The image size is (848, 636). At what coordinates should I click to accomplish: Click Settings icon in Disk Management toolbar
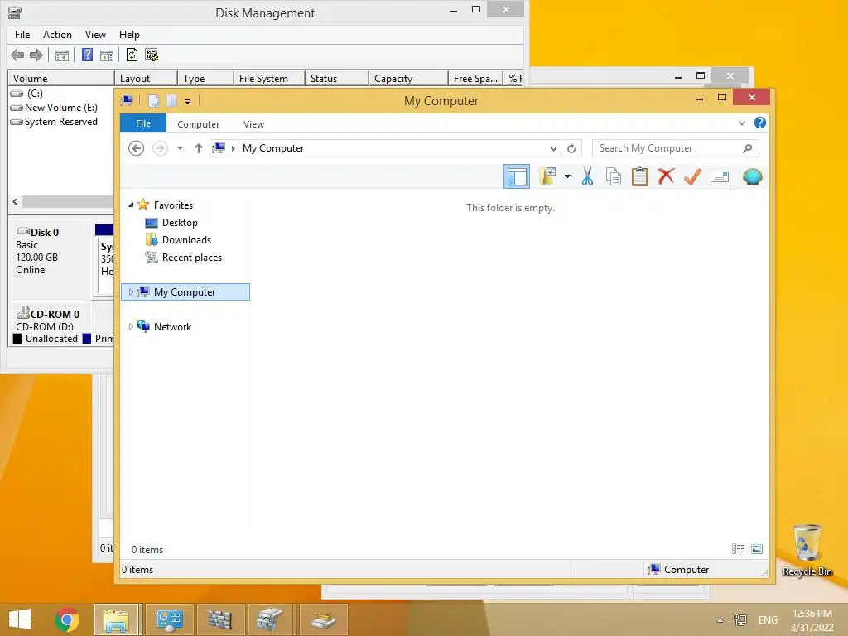152,55
